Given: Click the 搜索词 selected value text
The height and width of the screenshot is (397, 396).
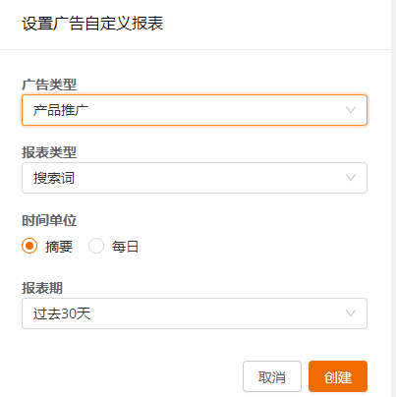Looking at the screenshot, I should tap(54, 178).
